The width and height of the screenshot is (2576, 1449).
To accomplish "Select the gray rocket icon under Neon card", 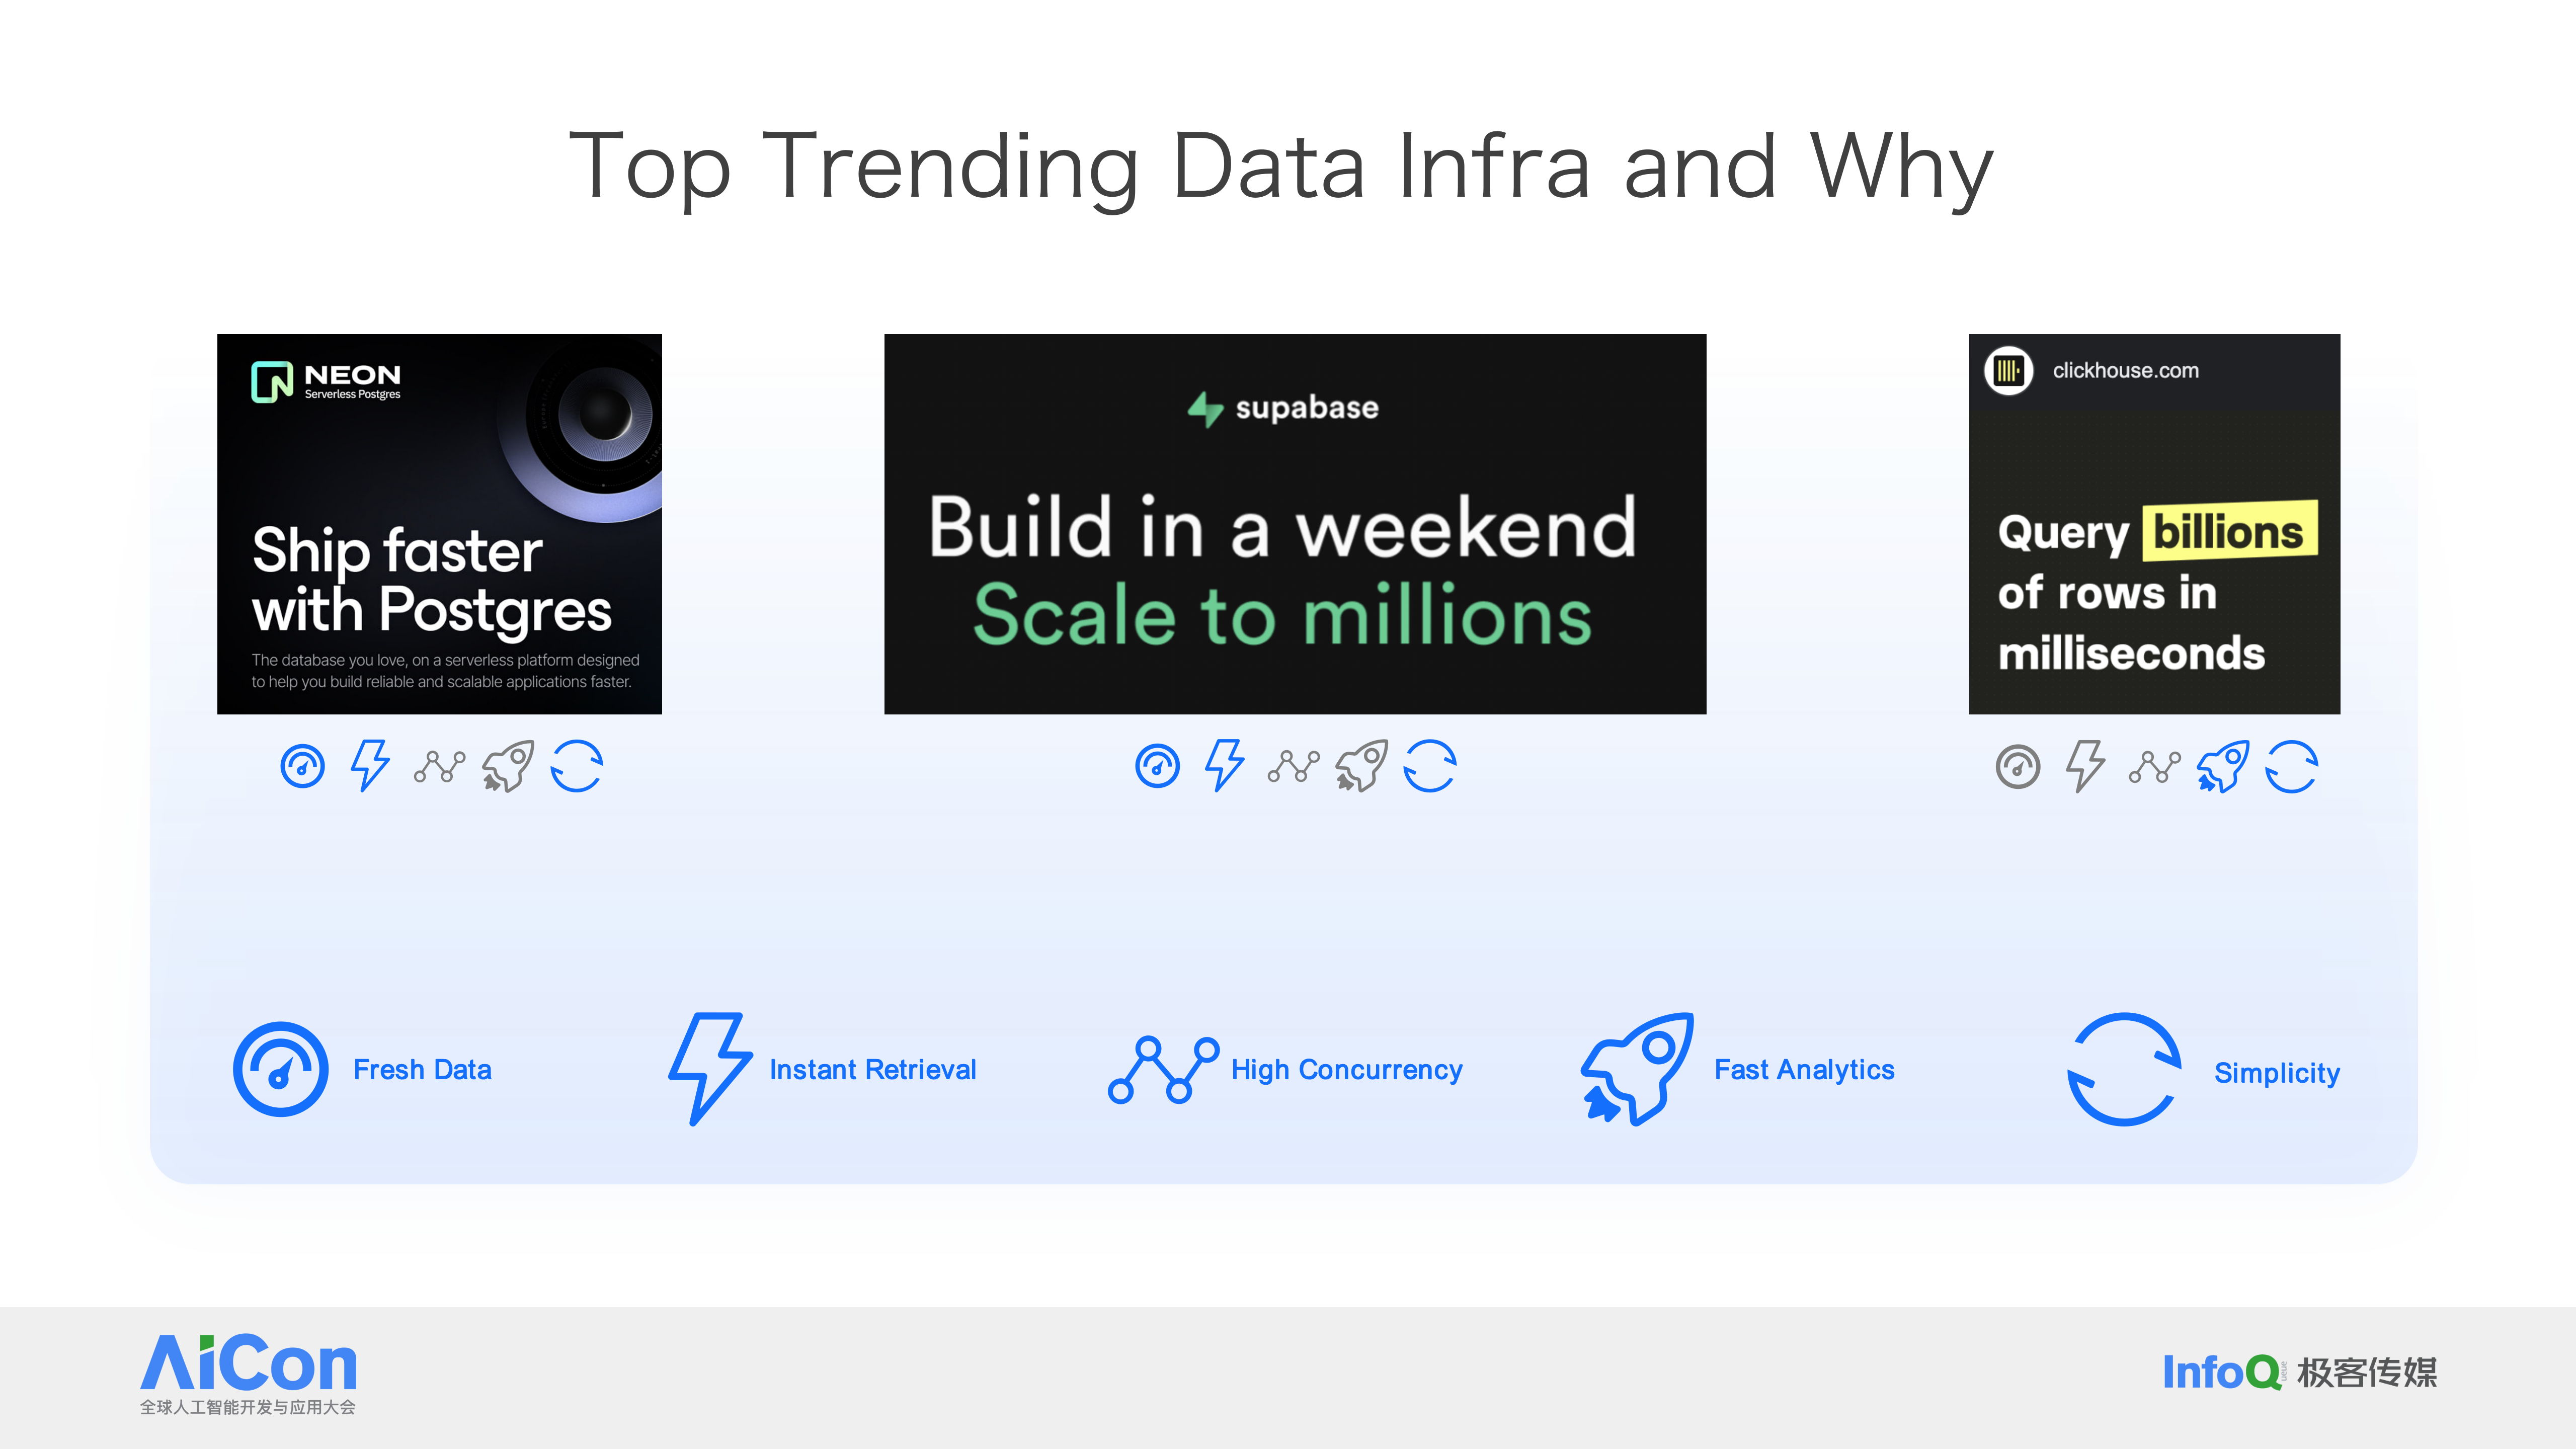I will tap(508, 767).
